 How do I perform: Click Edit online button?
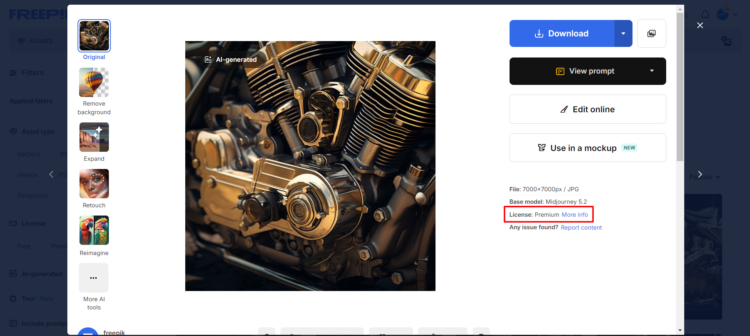click(x=587, y=110)
